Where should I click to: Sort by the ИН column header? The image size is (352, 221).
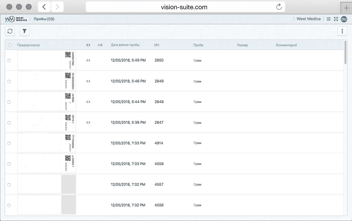coord(157,45)
